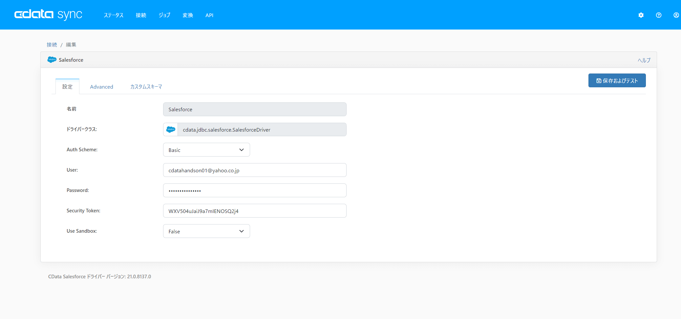This screenshot has height=319, width=681.
Task: Click the API menu item
Action: point(209,15)
